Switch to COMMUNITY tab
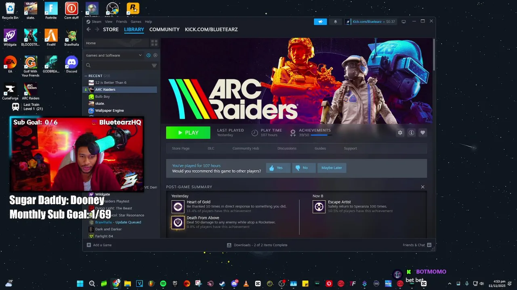 [164, 29]
